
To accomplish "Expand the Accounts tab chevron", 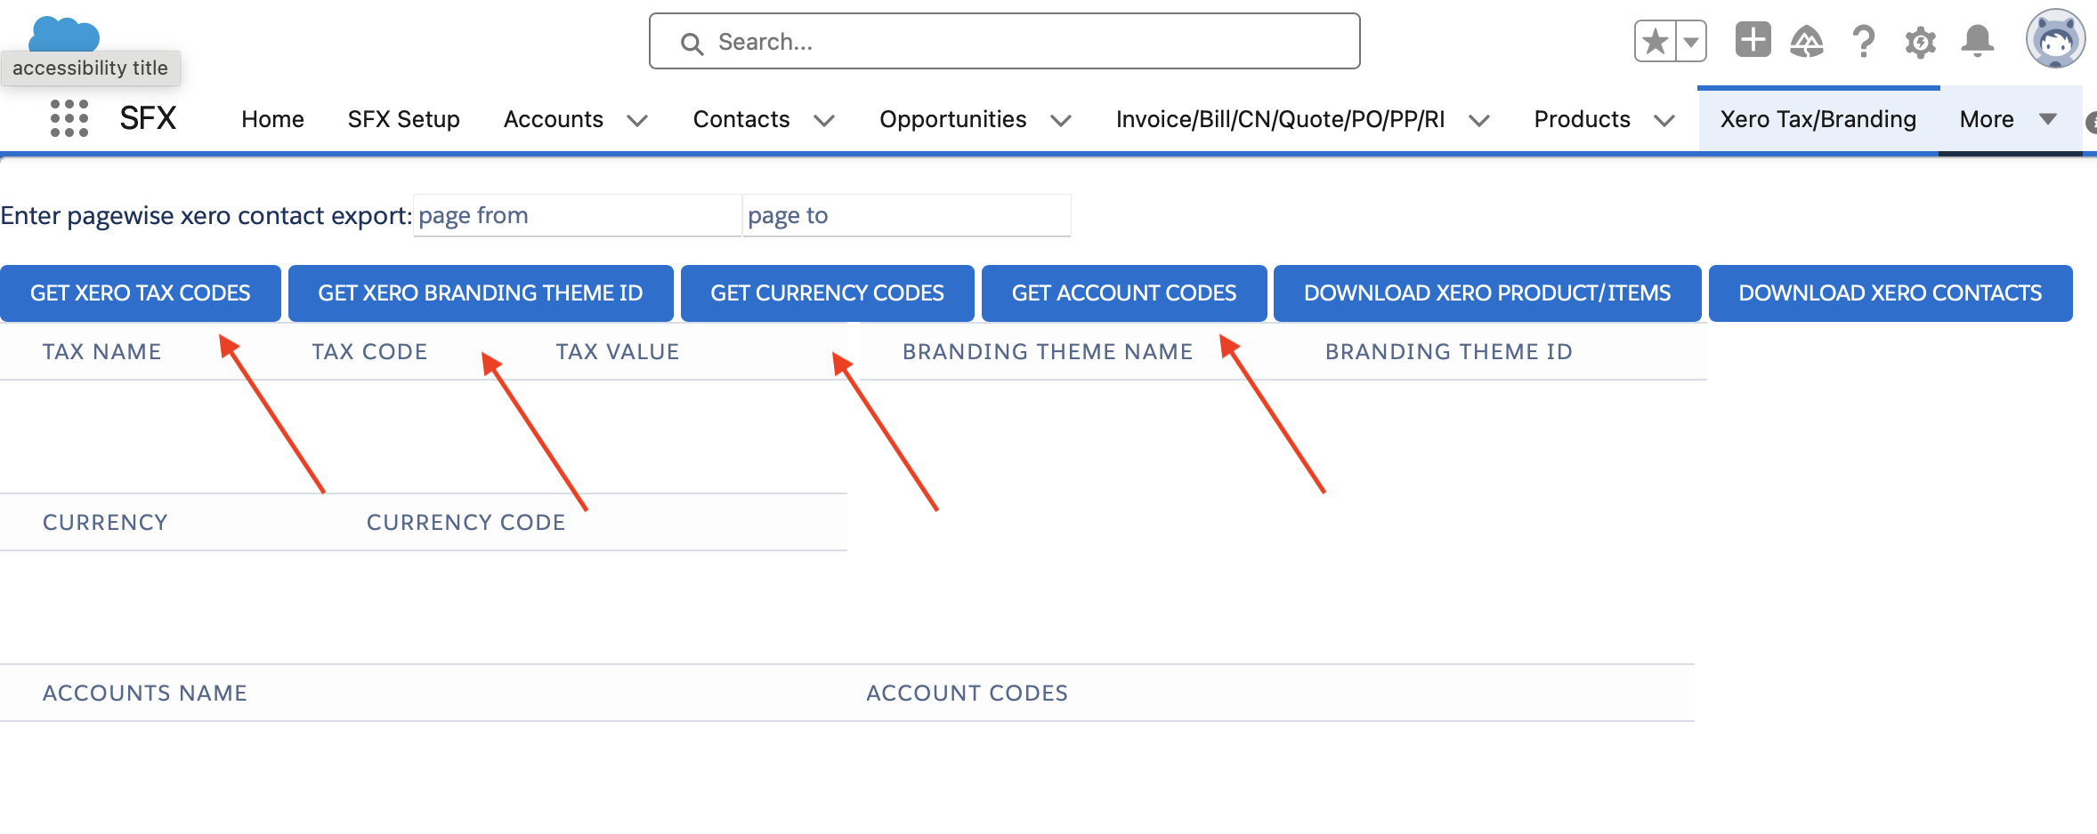I will (637, 120).
